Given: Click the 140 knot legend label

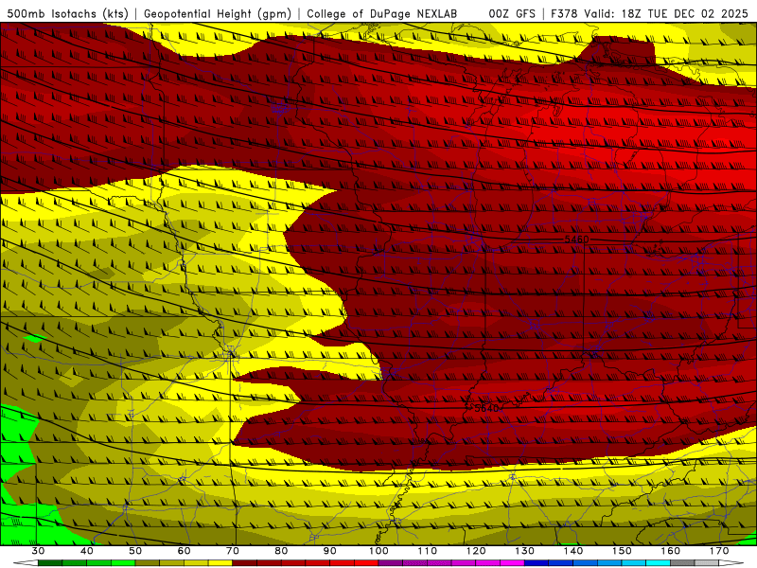Looking at the screenshot, I should tap(573, 551).
